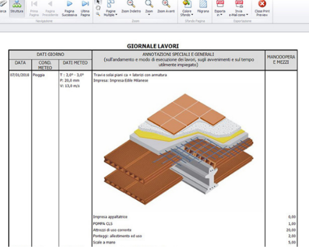
Task: Click Zoom Avanti to zoom in
Action: coord(166,7)
